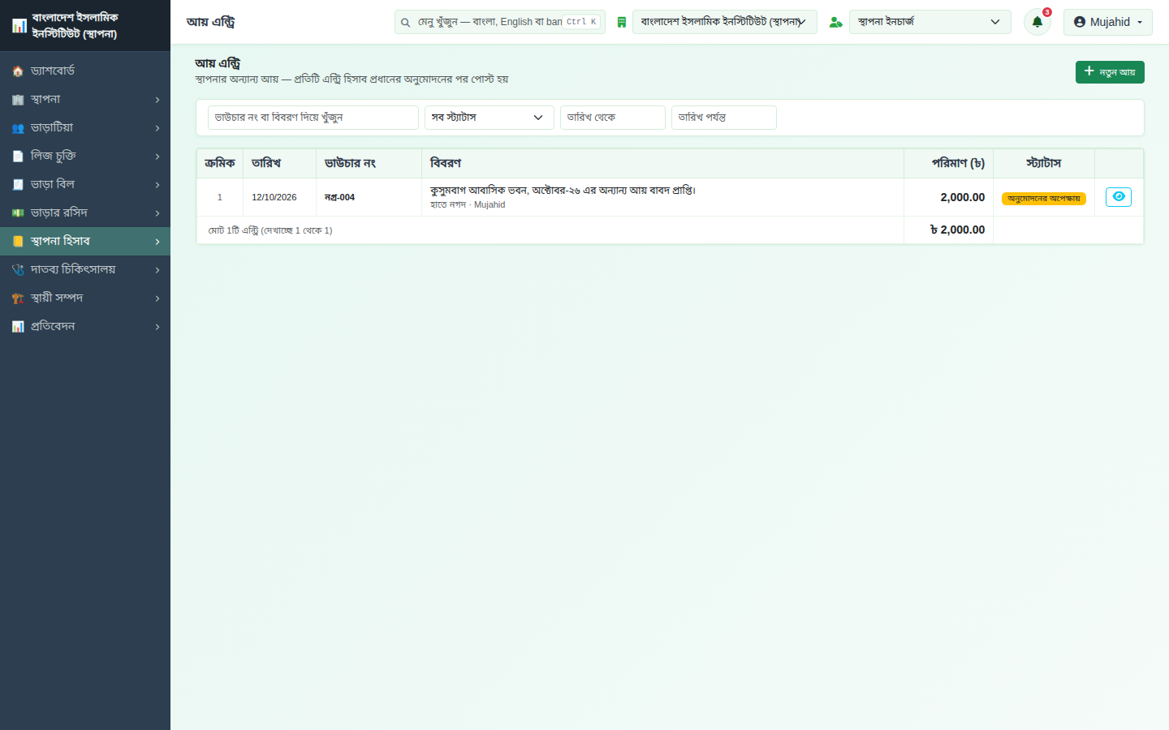Viewport: 1169px width, 730px height.
Task: Click the তারিখ পর্যন্ত date field
Action: coord(724,118)
